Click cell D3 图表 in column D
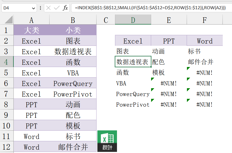This screenshot has width=232, height=153. tap(133, 51)
